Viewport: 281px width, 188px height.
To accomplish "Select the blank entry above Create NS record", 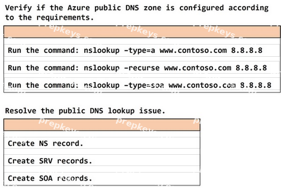I will pos(102,134).
